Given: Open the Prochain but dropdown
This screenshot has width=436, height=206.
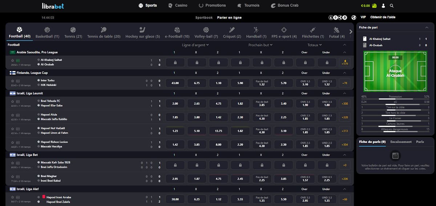Looking at the screenshot, I should tap(261, 45).
